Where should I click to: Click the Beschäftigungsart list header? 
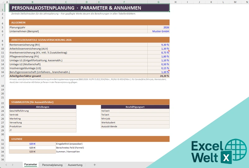pyautogui.click(x=135, y=107)
